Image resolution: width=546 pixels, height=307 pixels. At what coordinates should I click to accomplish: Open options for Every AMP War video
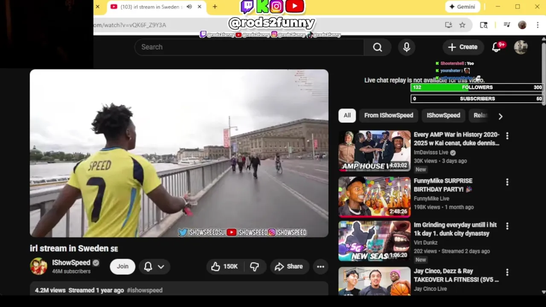[507, 136]
